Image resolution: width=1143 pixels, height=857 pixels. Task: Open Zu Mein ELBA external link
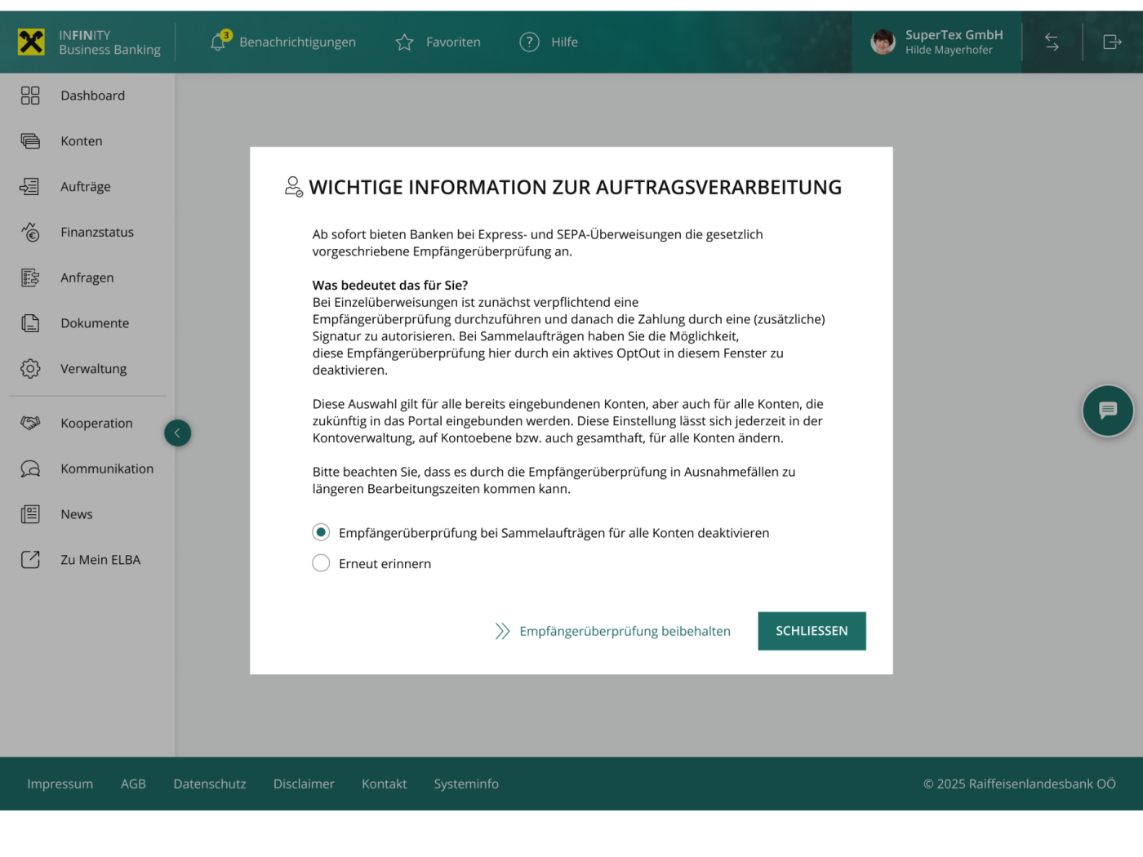click(x=100, y=560)
